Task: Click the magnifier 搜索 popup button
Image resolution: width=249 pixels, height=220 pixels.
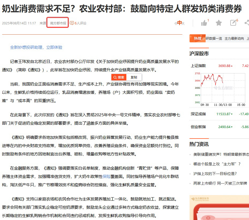Action: [x=119, y=77]
